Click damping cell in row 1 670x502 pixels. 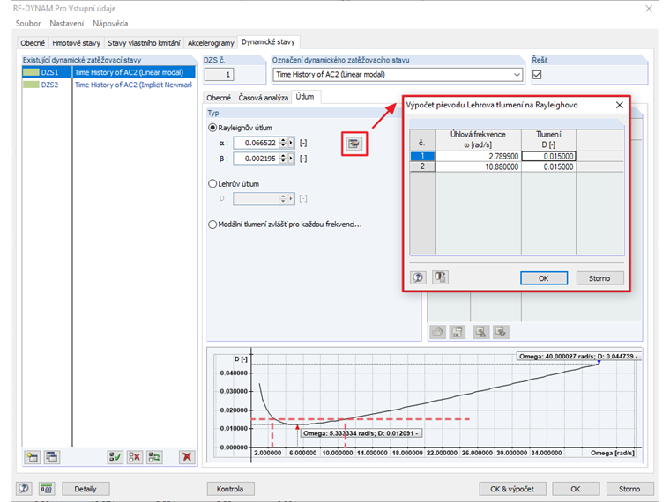548,156
